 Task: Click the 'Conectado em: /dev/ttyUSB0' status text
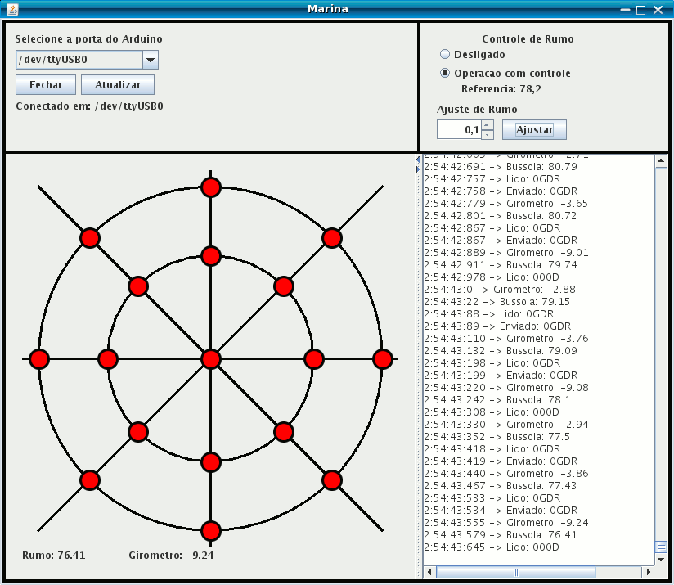89,106
